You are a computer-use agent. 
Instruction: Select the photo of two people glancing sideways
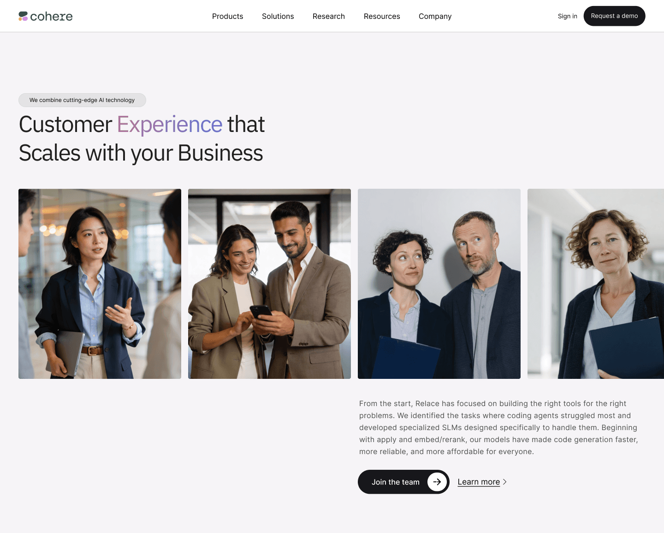439,284
